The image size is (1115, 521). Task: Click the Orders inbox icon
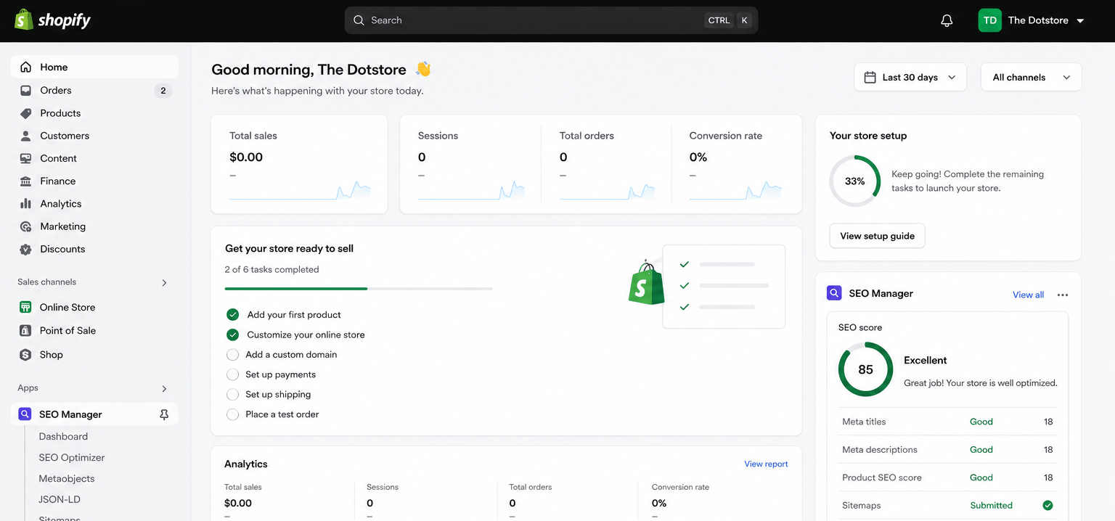point(26,91)
